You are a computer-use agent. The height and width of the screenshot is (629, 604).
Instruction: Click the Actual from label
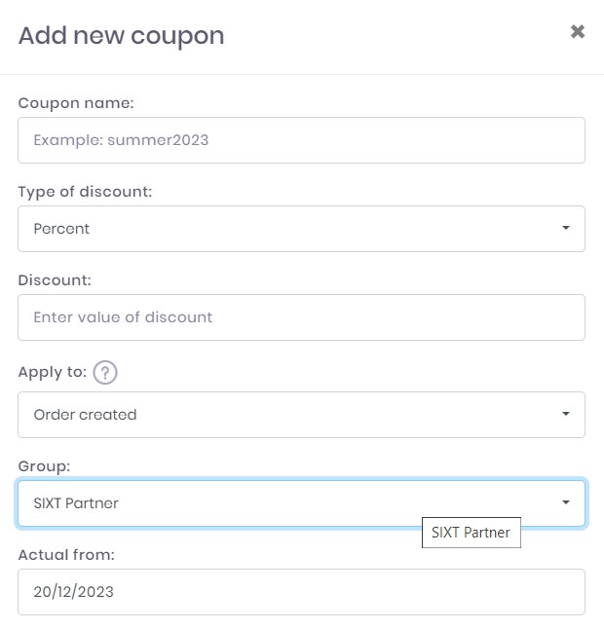[66, 555]
